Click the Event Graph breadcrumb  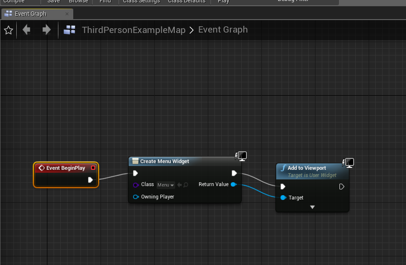tap(223, 30)
